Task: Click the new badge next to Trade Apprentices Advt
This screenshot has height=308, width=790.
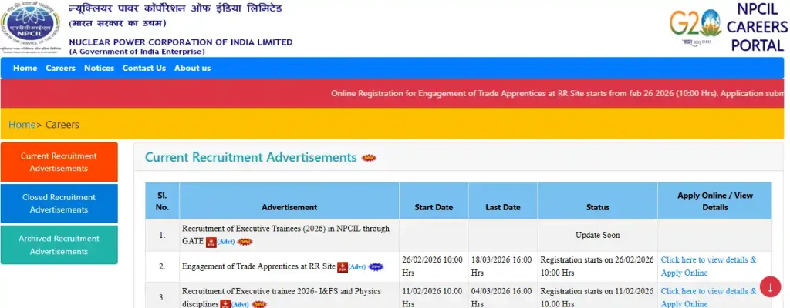Action: click(376, 267)
